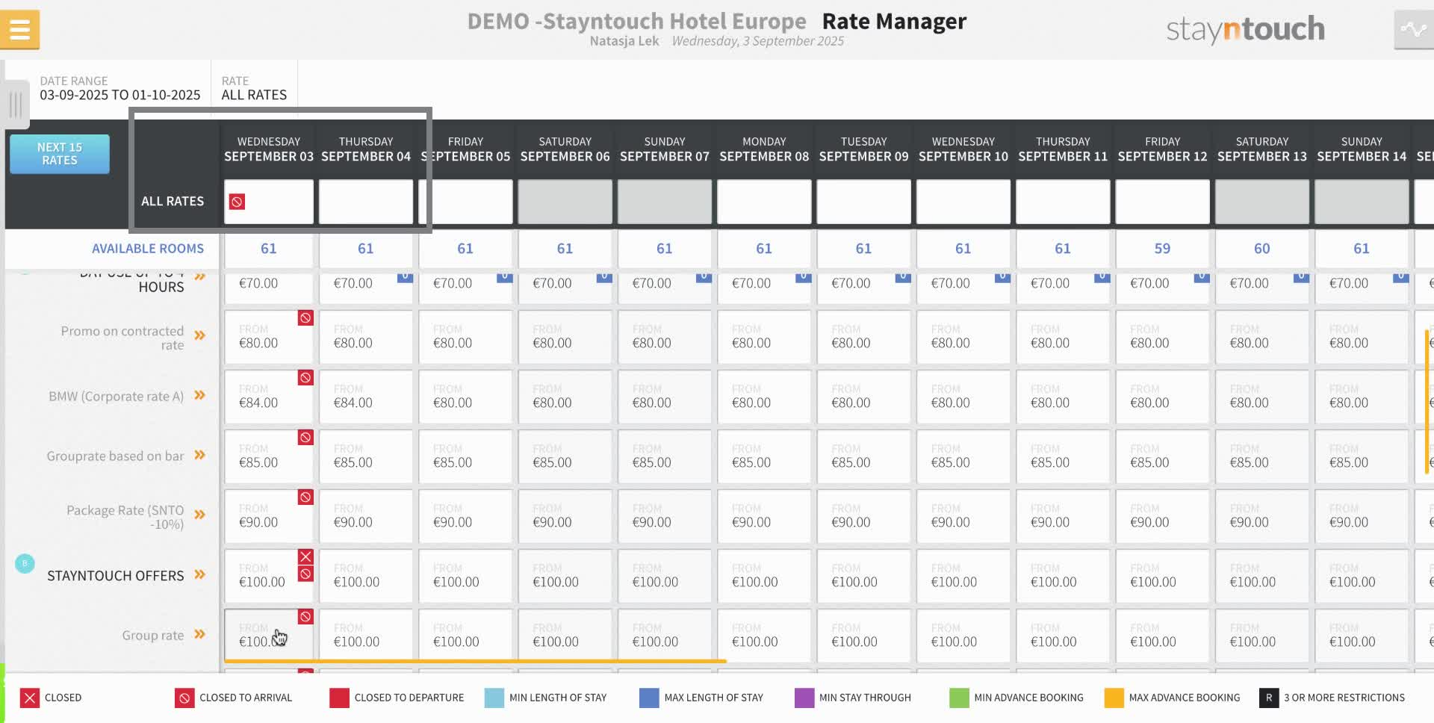The width and height of the screenshot is (1434, 723).
Task: Open the hamburger main menu
Action: [x=20, y=29]
